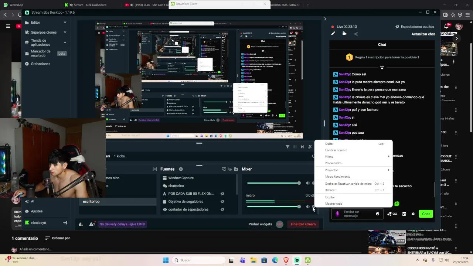Skip alert with the next-track icon
The image size is (473, 266).
pyautogui.click(x=302, y=147)
